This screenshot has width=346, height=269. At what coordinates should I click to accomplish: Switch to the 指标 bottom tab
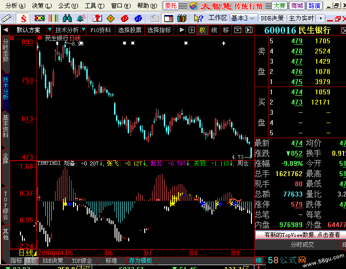[x=17, y=261]
